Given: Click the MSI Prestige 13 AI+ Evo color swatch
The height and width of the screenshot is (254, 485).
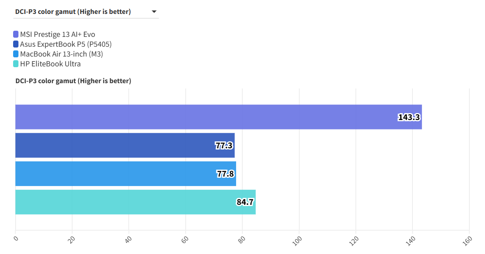Looking at the screenshot, I should (x=16, y=34).
